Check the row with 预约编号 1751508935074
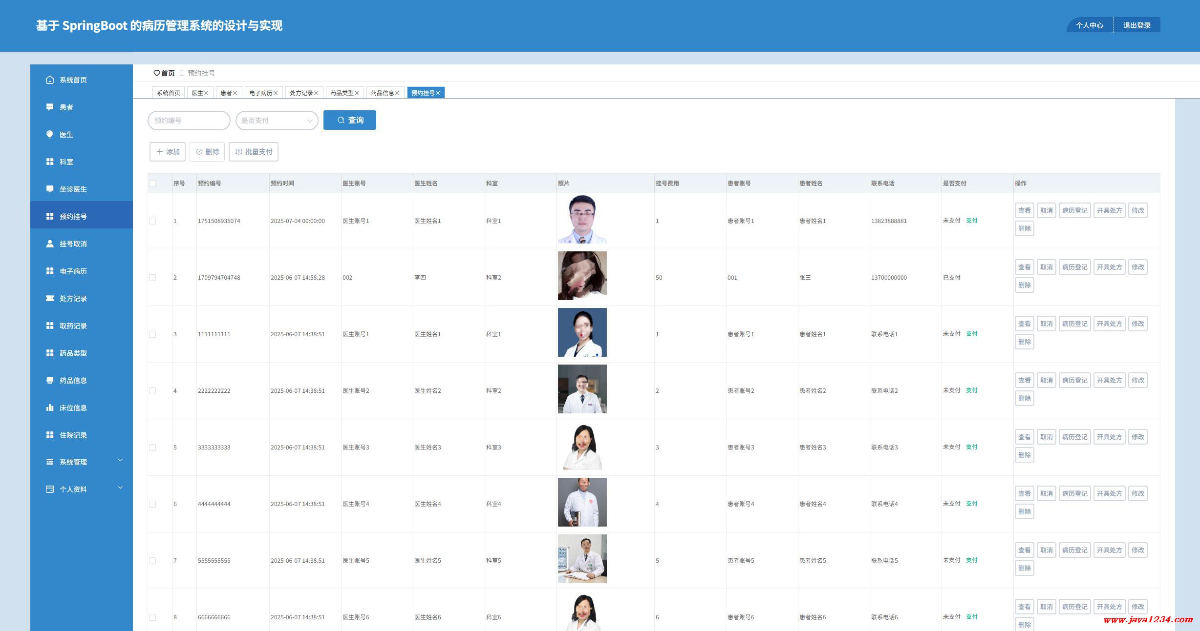Screen dimensions: 1200x631 point(152,221)
